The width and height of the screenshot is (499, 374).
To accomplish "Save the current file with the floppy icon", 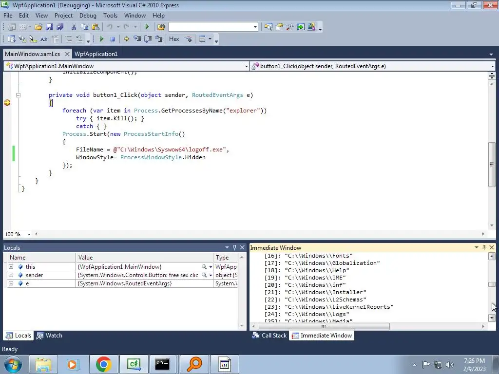I will (x=49, y=27).
